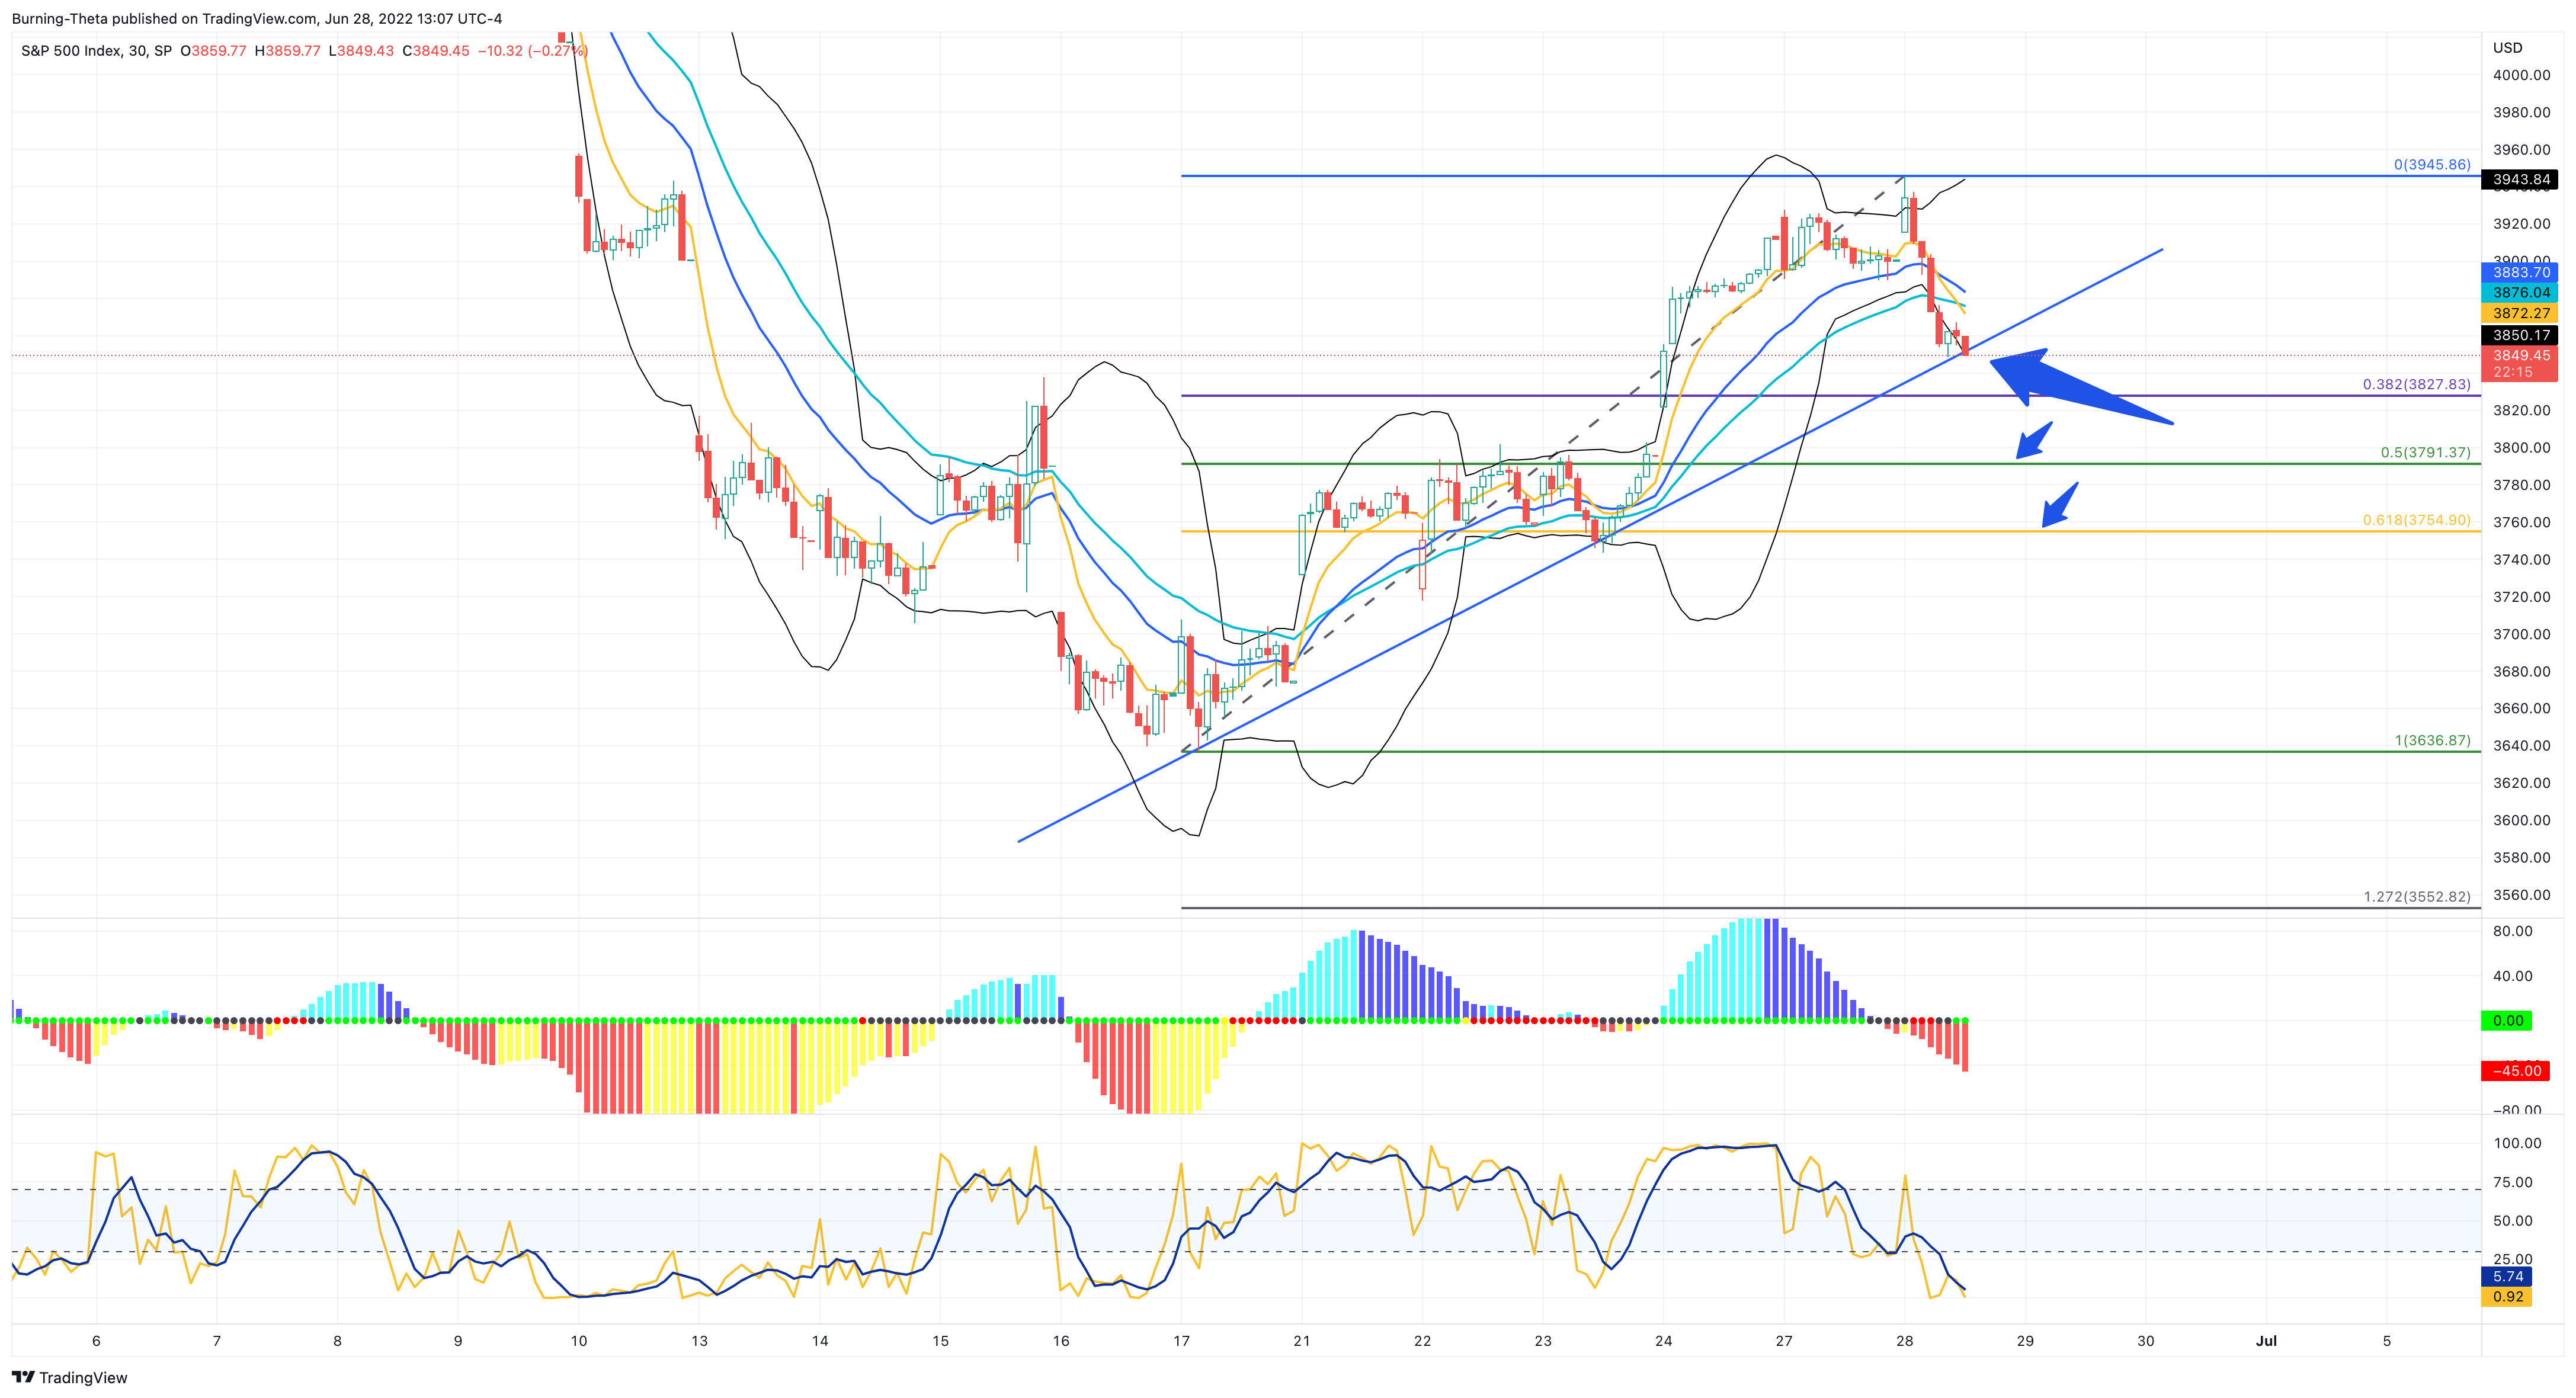Screen dimensions: 2576x1398
Task: Click the black 3943.84 price tag
Action: [2520, 180]
